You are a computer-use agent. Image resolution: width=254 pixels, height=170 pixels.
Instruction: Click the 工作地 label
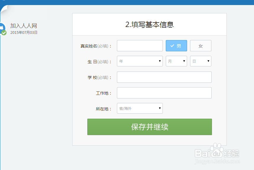pyautogui.click(x=104, y=93)
